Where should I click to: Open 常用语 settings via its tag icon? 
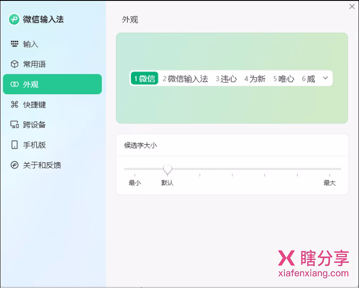click(x=14, y=64)
